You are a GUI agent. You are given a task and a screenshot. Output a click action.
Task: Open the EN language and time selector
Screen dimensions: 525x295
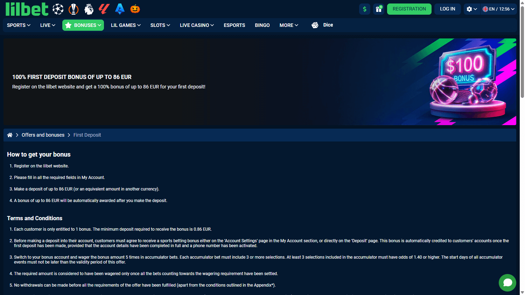498,9
